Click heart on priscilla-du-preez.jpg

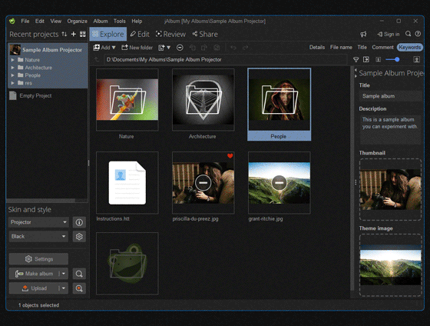(x=230, y=156)
